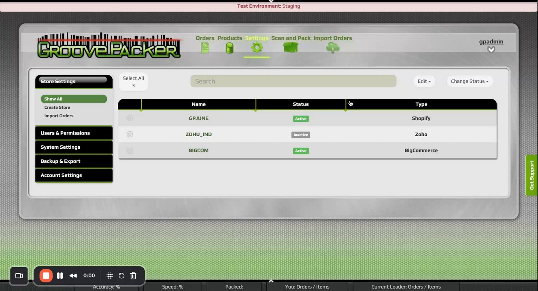Sort by the Name column header
The height and width of the screenshot is (291, 538).
pyautogui.click(x=198, y=104)
